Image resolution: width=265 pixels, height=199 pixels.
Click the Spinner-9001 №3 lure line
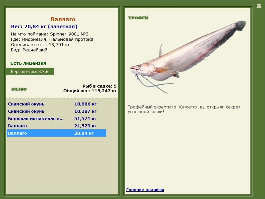point(50,34)
